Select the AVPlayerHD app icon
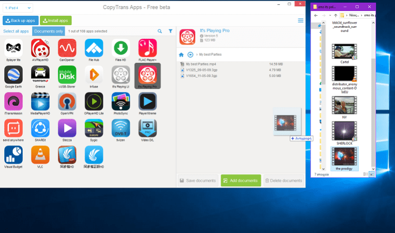The image size is (395, 233). tap(41, 48)
